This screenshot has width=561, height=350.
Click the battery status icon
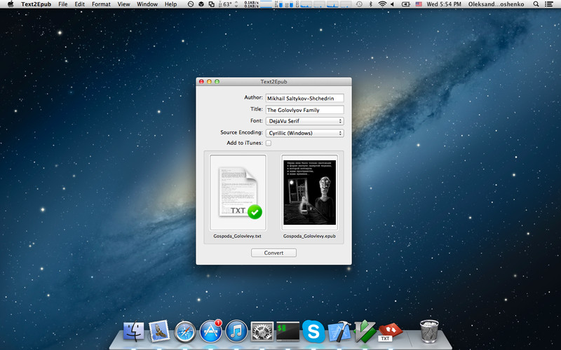click(406, 4)
